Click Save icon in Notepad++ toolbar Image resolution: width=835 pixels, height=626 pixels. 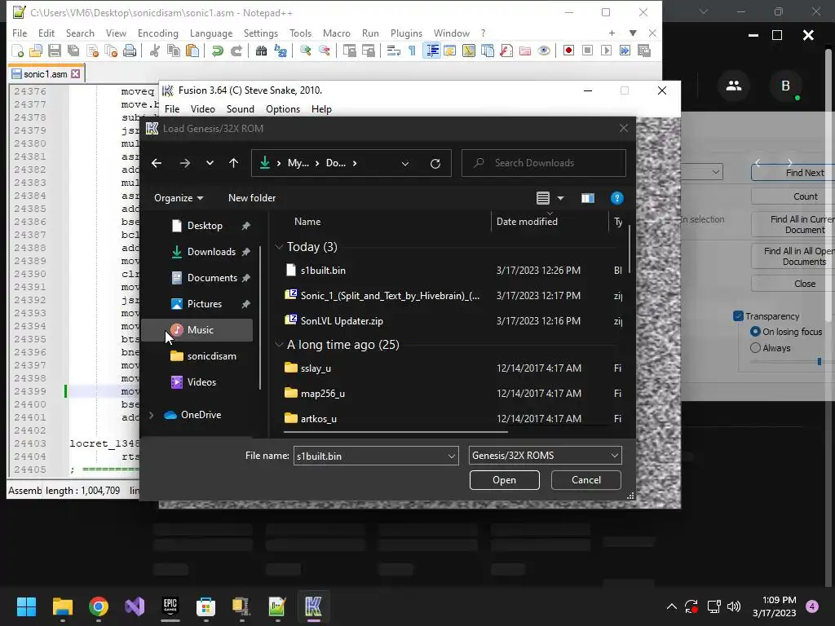pyautogui.click(x=55, y=51)
